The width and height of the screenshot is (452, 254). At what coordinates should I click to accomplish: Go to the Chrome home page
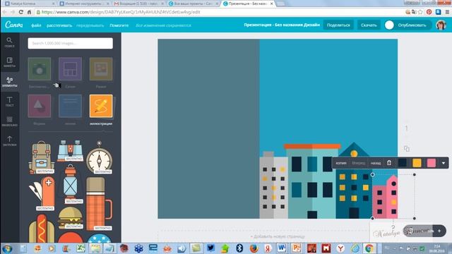pyautogui.click(x=29, y=12)
